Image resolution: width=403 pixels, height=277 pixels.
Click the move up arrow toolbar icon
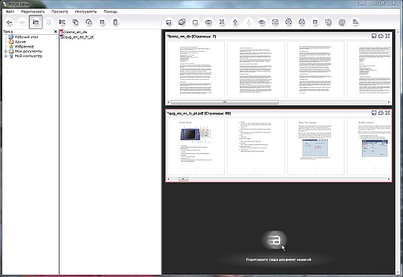(234, 22)
